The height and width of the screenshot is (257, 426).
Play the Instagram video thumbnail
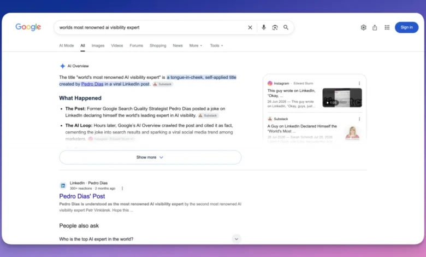point(342,98)
